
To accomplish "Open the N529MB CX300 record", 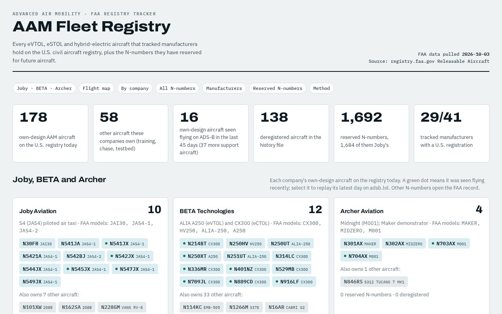I will pyautogui.click(x=292, y=269).
